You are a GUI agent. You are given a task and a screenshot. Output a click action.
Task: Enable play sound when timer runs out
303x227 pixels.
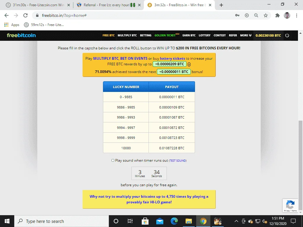click(113, 160)
